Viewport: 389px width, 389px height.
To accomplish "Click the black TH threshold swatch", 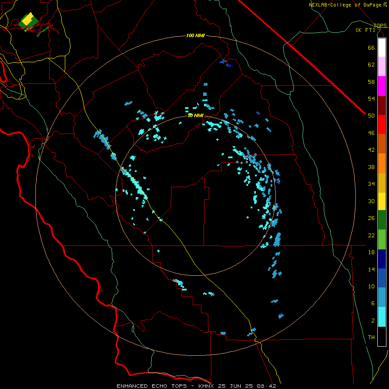I will click(382, 336).
